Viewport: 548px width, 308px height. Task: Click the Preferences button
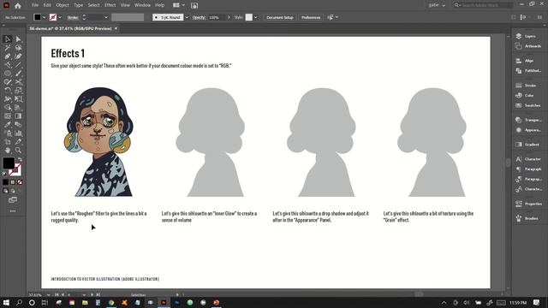coord(311,17)
